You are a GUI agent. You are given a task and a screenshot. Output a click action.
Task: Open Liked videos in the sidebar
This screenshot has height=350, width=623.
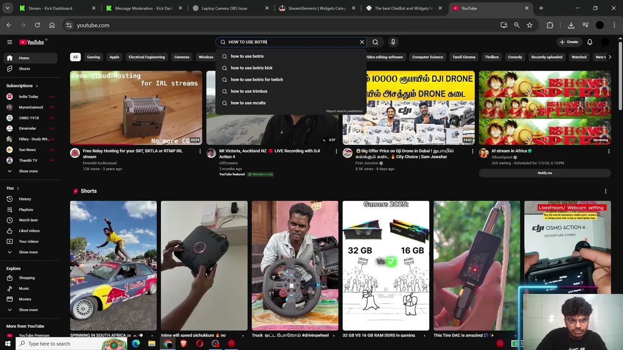coord(29,231)
